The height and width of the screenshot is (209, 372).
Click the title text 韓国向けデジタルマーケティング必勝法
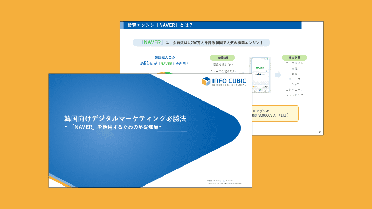pos(125,118)
